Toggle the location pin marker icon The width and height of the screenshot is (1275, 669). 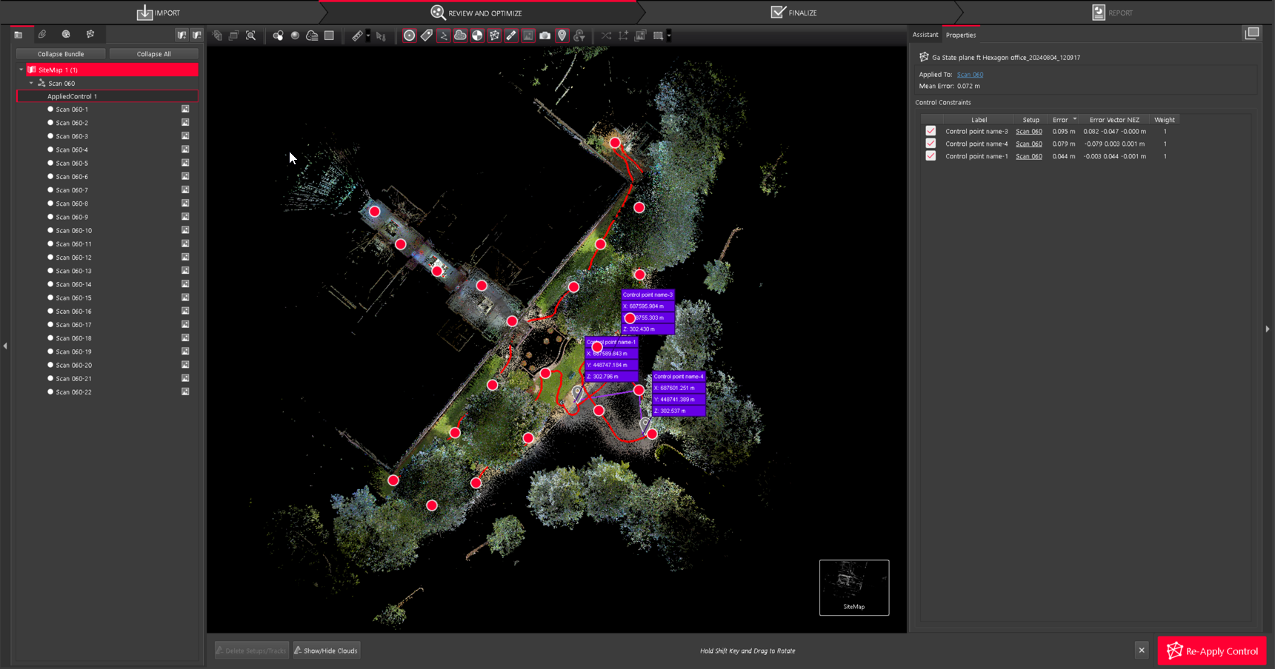562,36
